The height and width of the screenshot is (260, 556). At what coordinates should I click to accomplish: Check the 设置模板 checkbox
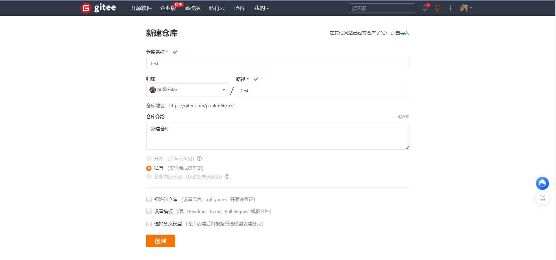(149, 211)
